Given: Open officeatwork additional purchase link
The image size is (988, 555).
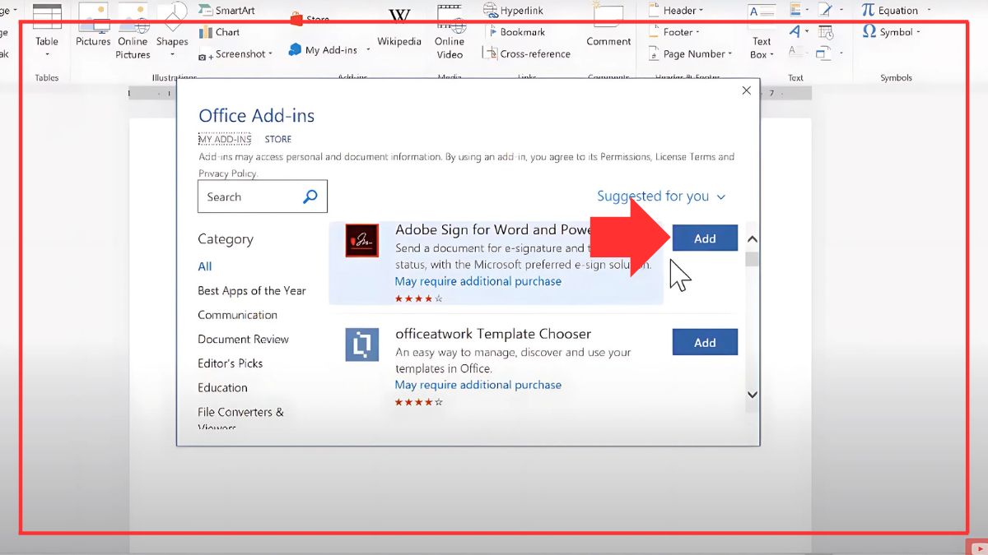Looking at the screenshot, I should 478,385.
